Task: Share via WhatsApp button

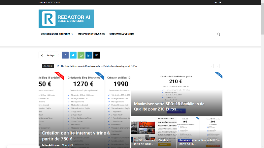Action: [81, 55]
